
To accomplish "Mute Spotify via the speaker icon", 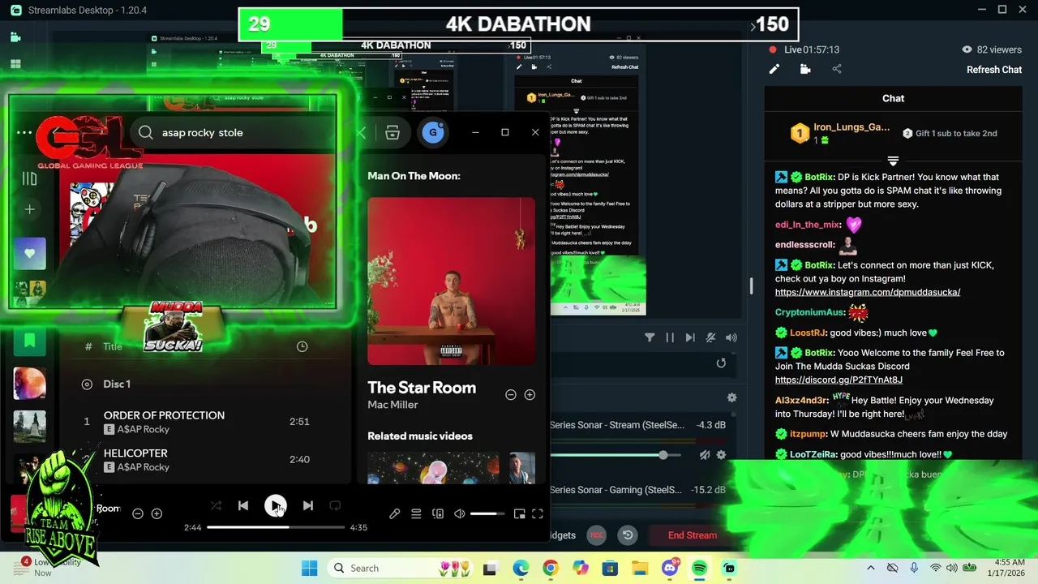I will point(460,513).
